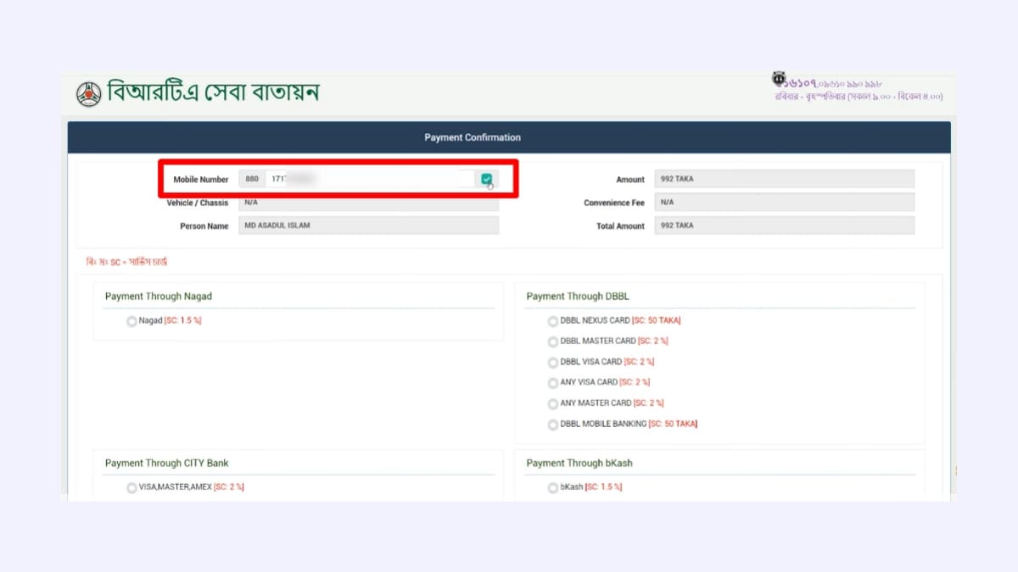The width and height of the screenshot is (1018, 572).
Task: Pick VISA,MASTER,AMEX under CITY Bank
Action: pyautogui.click(x=131, y=487)
